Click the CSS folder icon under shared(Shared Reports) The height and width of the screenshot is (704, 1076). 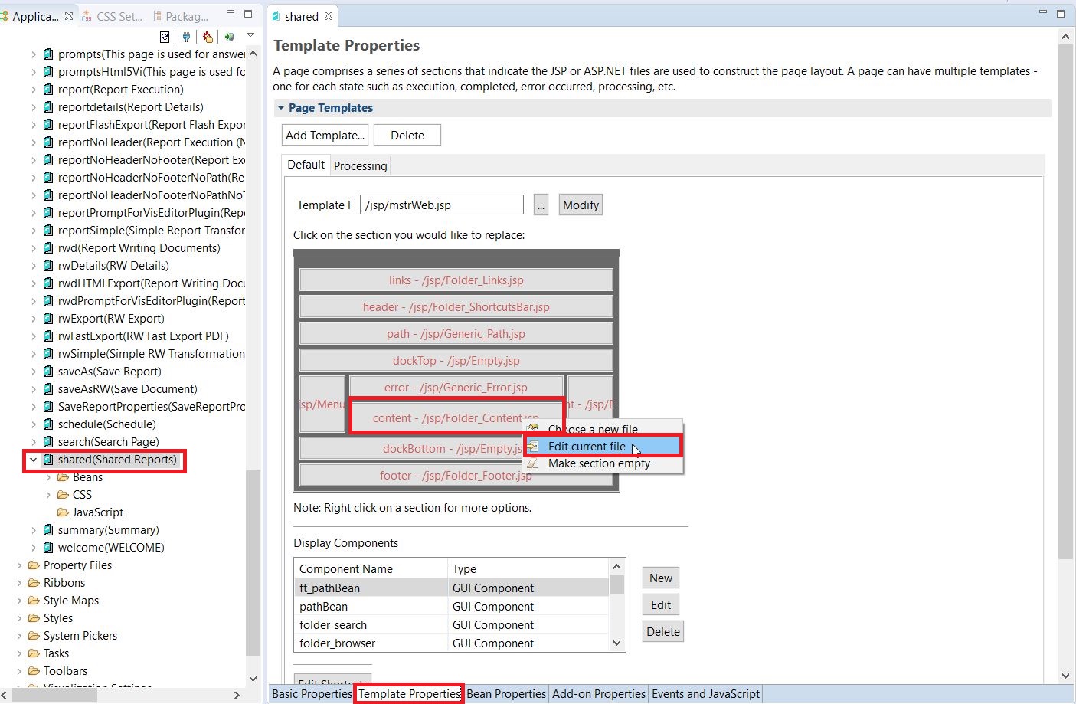point(65,494)
